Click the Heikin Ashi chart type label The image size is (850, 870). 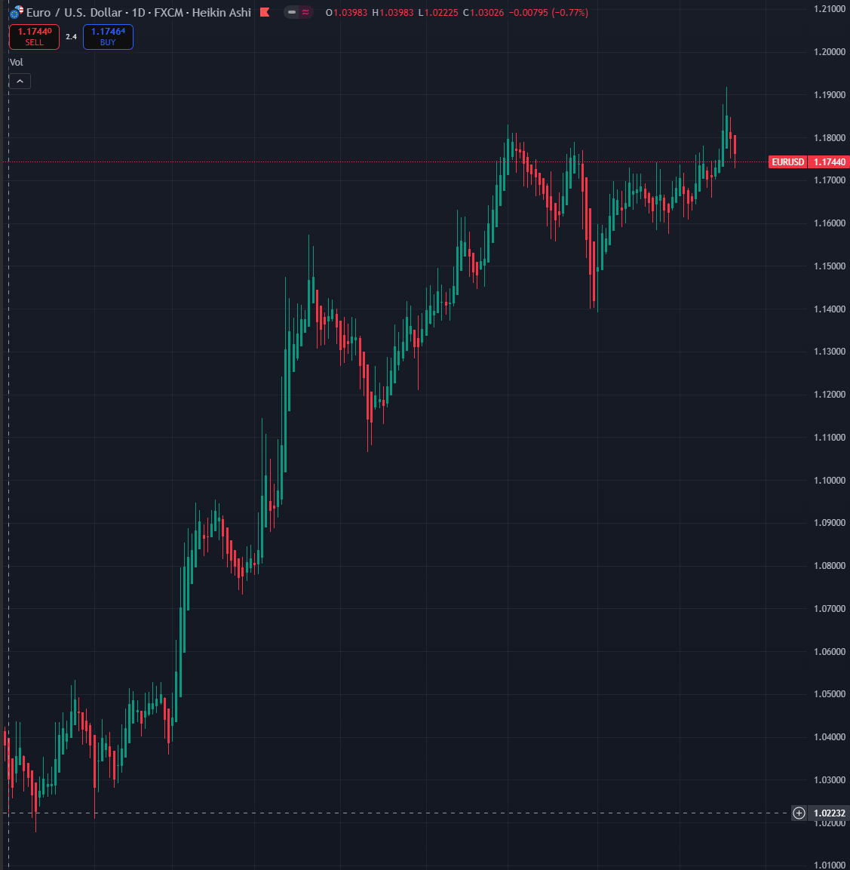click(221, 12)
